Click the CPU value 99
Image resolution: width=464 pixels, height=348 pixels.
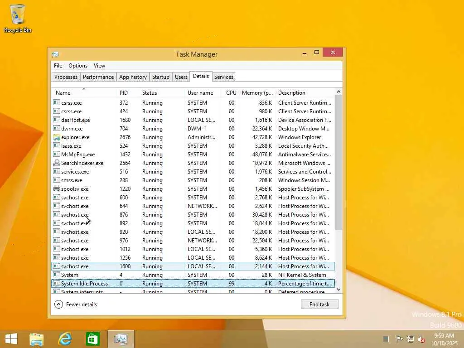point(232,283)
